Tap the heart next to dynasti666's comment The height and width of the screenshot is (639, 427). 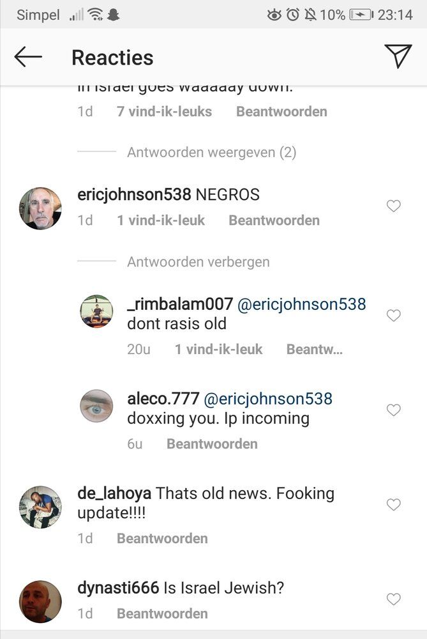pyautogui.click(x=394, y=599)
